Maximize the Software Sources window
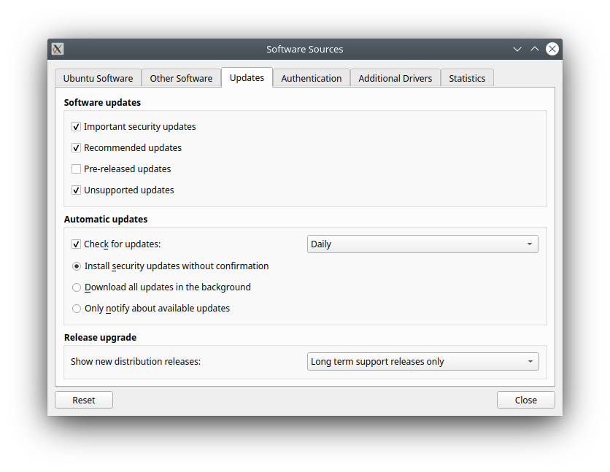610x472 pixels. click(535, 49)
